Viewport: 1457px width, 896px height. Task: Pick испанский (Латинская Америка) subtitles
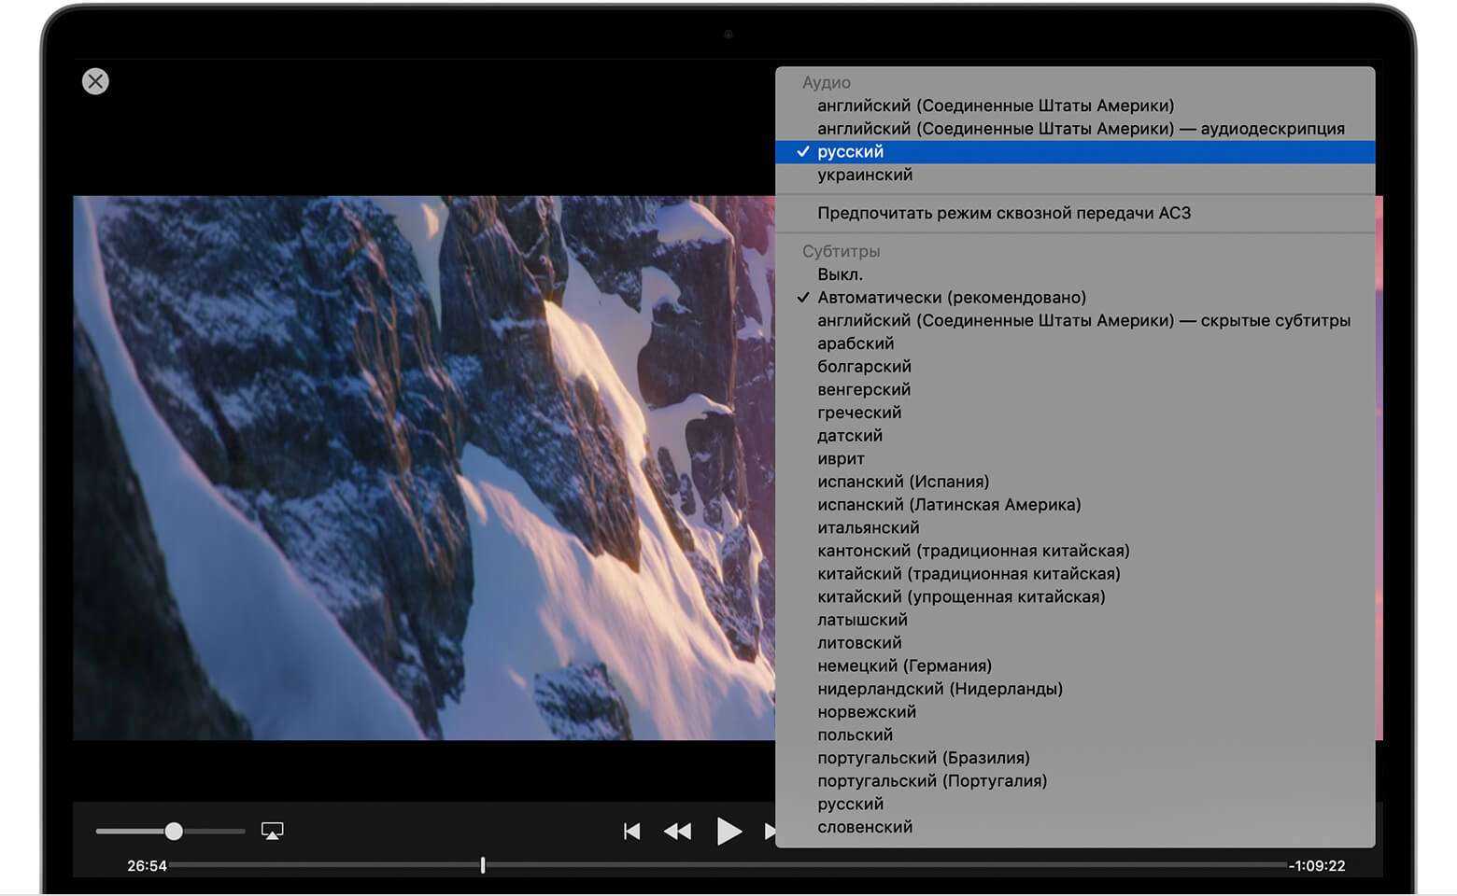(x=949, y=505)
